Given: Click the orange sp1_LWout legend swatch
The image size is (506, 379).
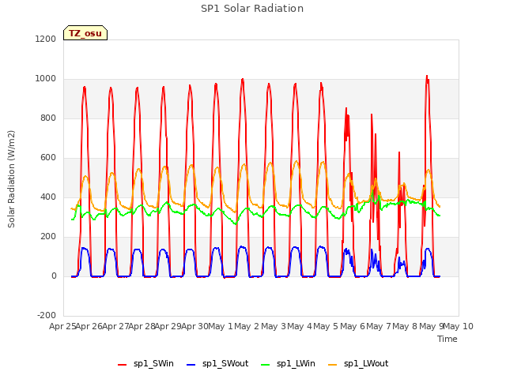Looking at the screenshot, I should point(332,365).
